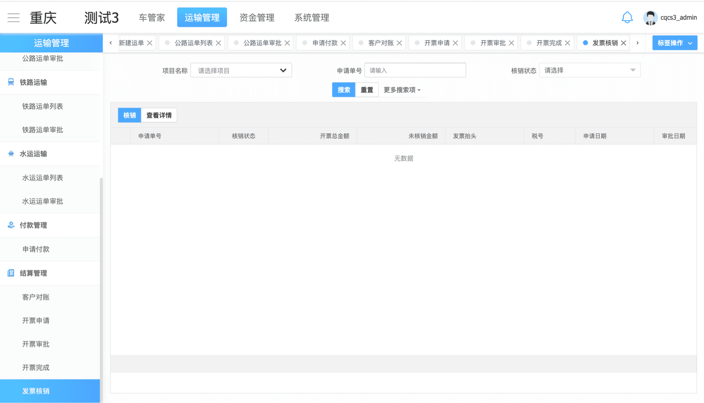Switch to the 客户对账 tab
704x403 pixels.
[x=380, y=43]
